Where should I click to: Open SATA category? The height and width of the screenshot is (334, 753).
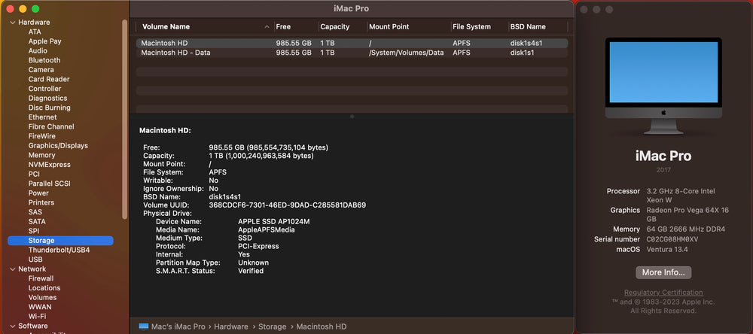point(37,222)
